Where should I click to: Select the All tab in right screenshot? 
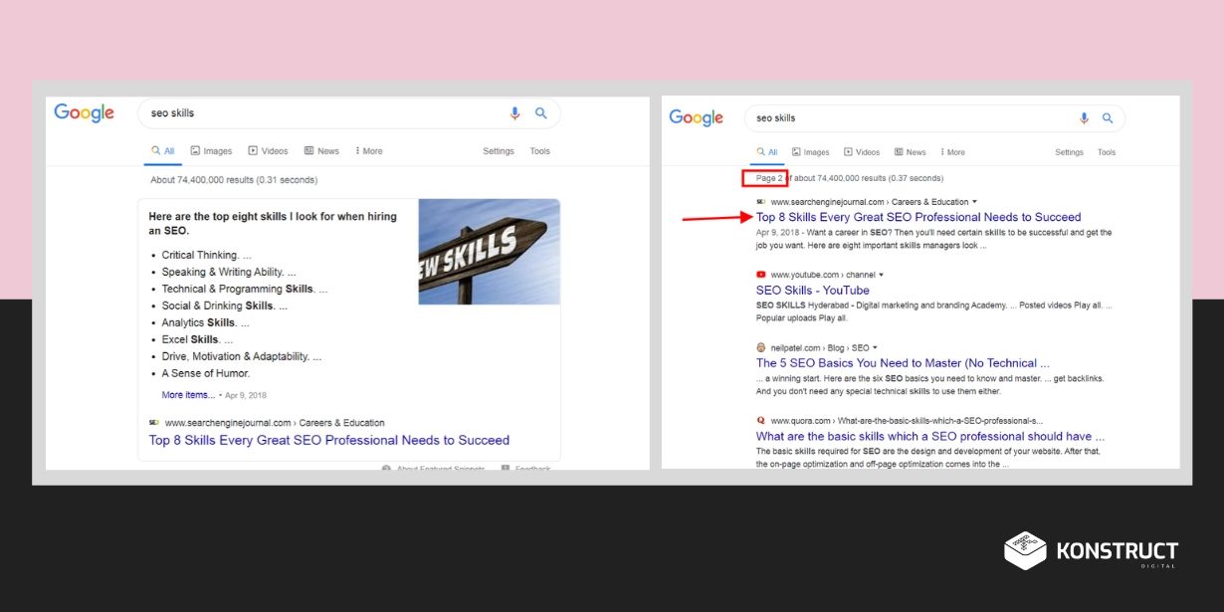coord(766,152)
